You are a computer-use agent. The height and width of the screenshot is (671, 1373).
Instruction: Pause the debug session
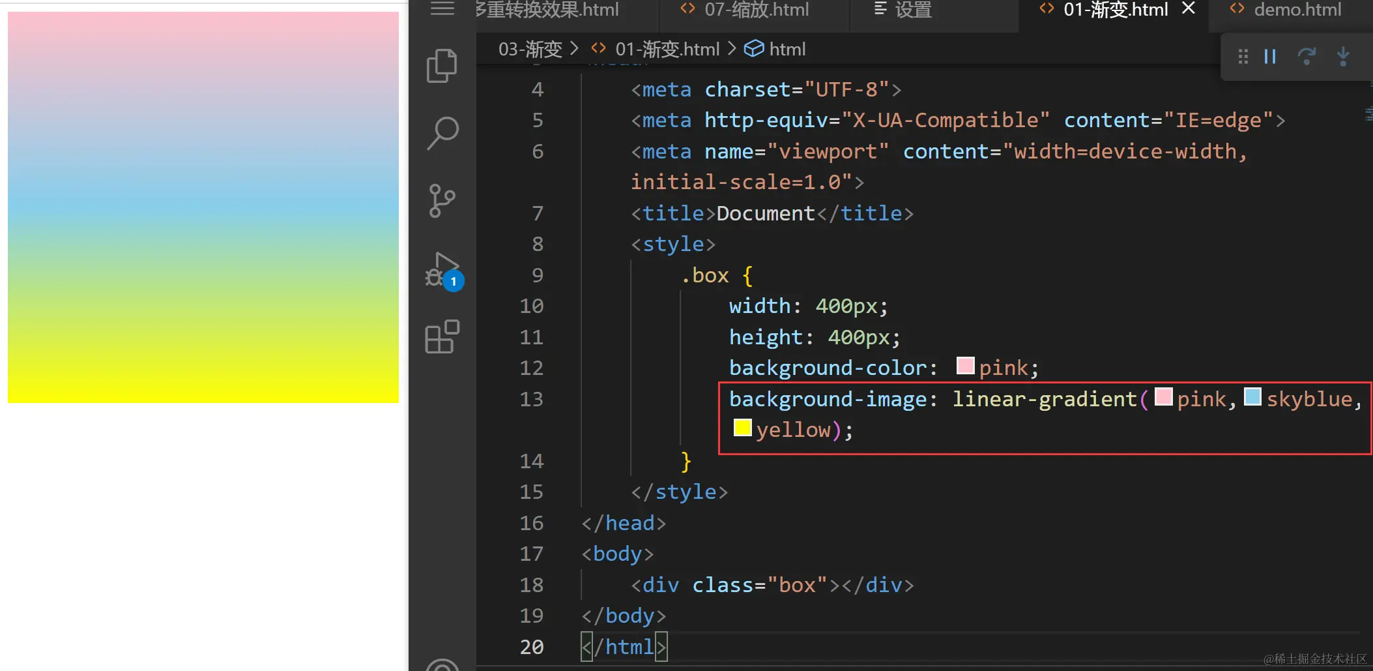click(x=1270, y=57)
